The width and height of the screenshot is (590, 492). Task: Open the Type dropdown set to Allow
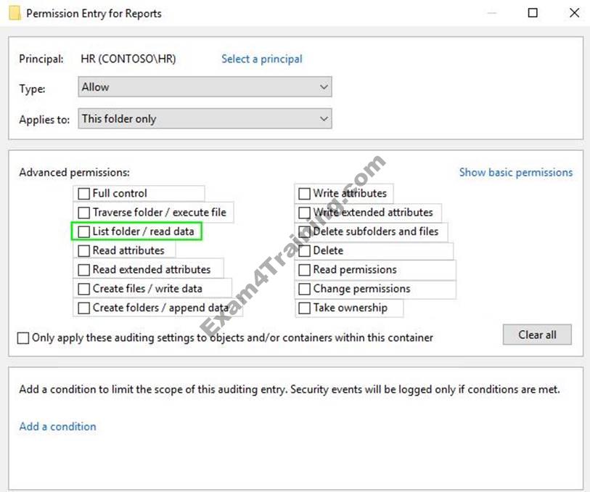205,87
